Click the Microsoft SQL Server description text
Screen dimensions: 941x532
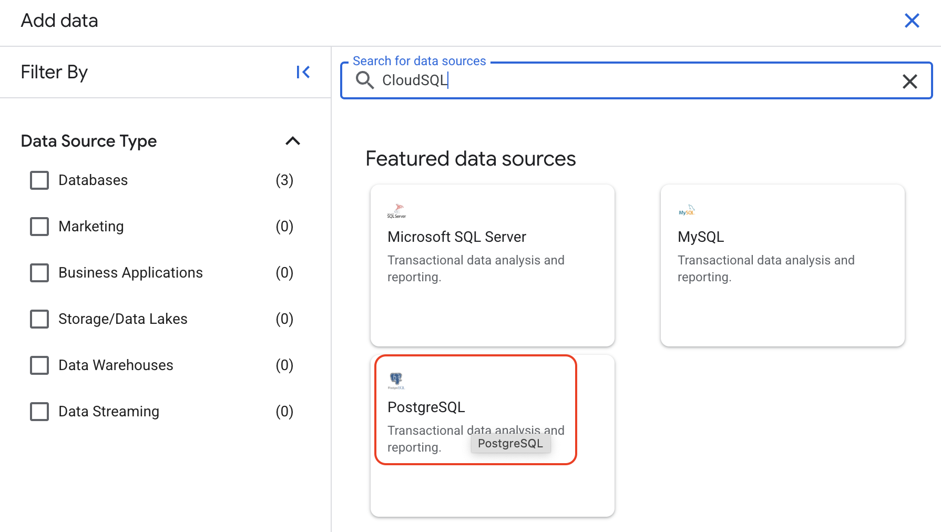coord(476,269)
